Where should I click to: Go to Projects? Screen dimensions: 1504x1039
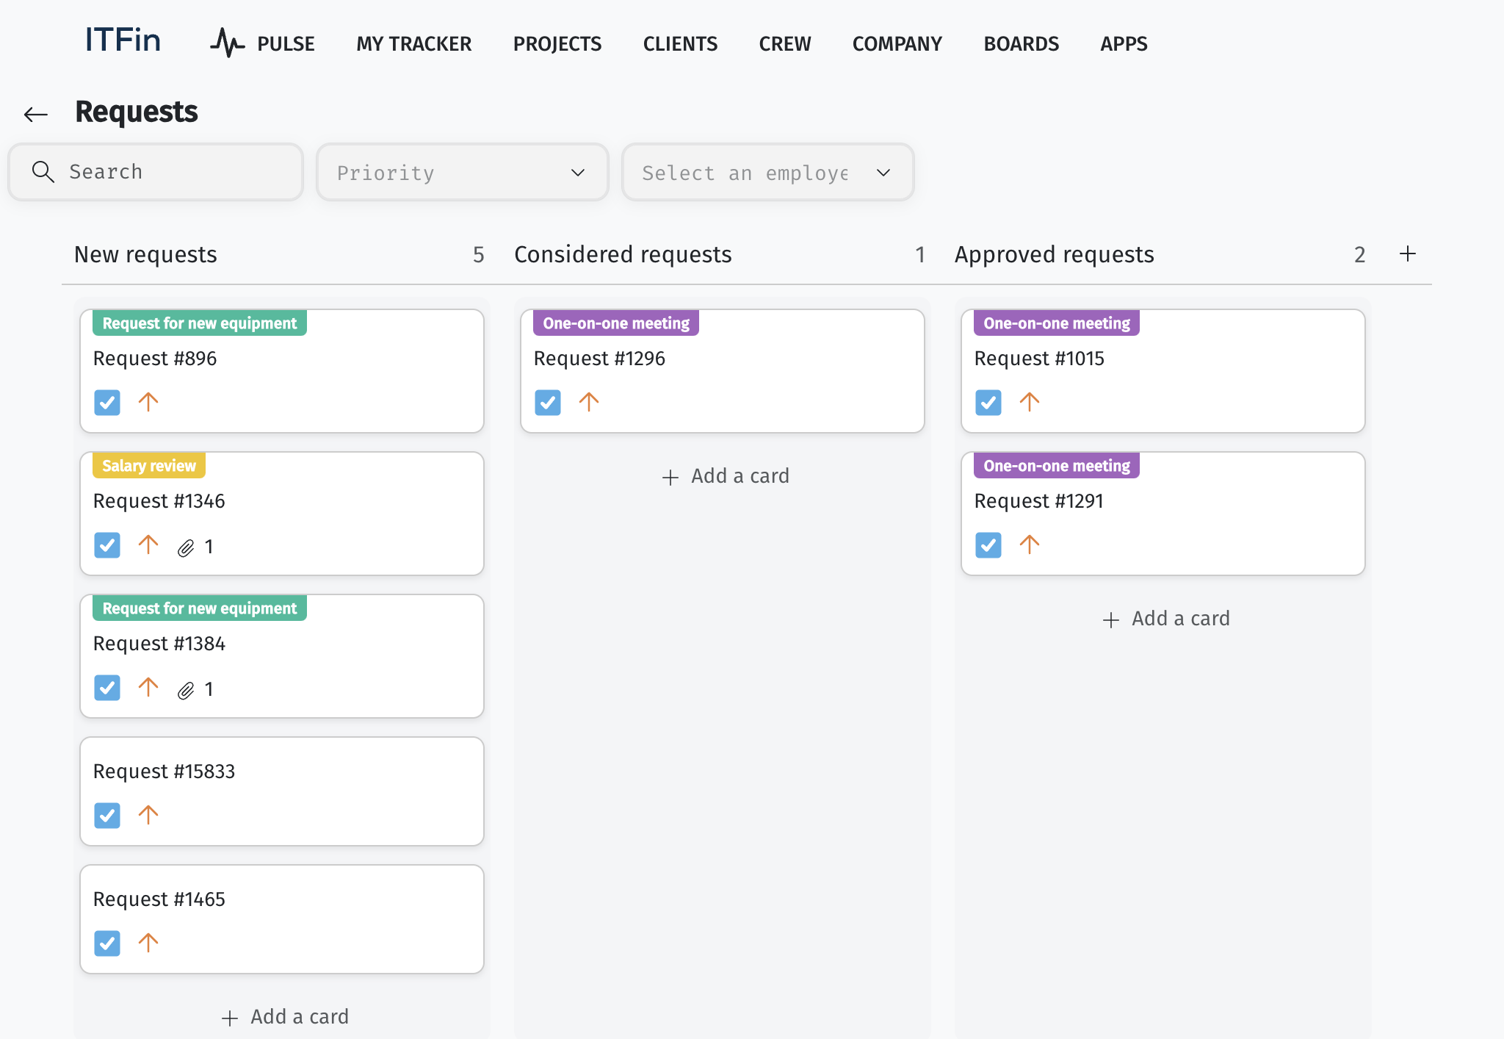click(557, 44)
